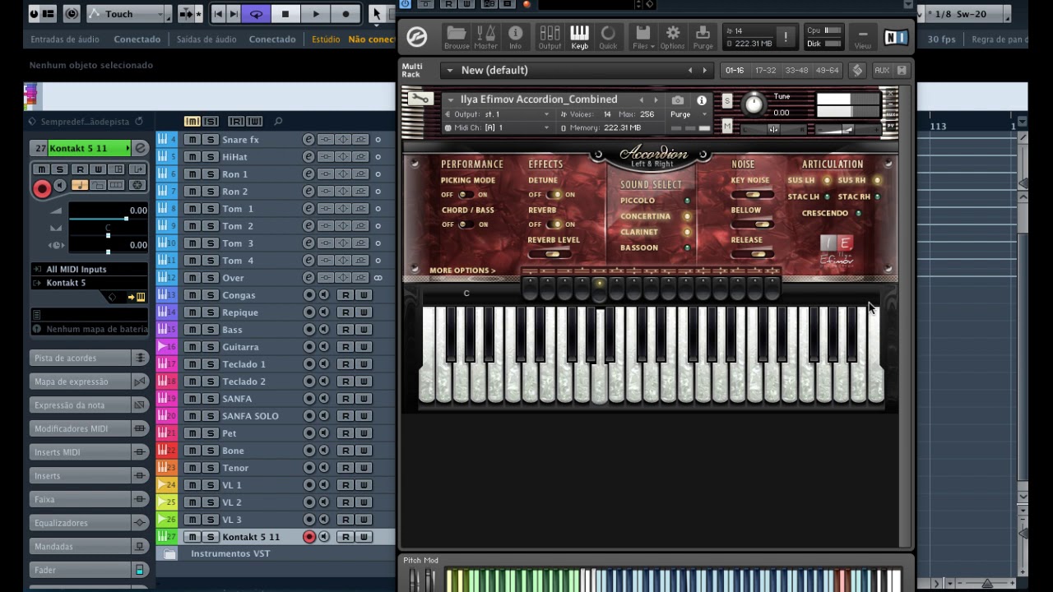Image resolution: width=1053 pixels, height=592 pixels.
Task: Enable the Bassoon sound
Action: [x=687, y=247]
